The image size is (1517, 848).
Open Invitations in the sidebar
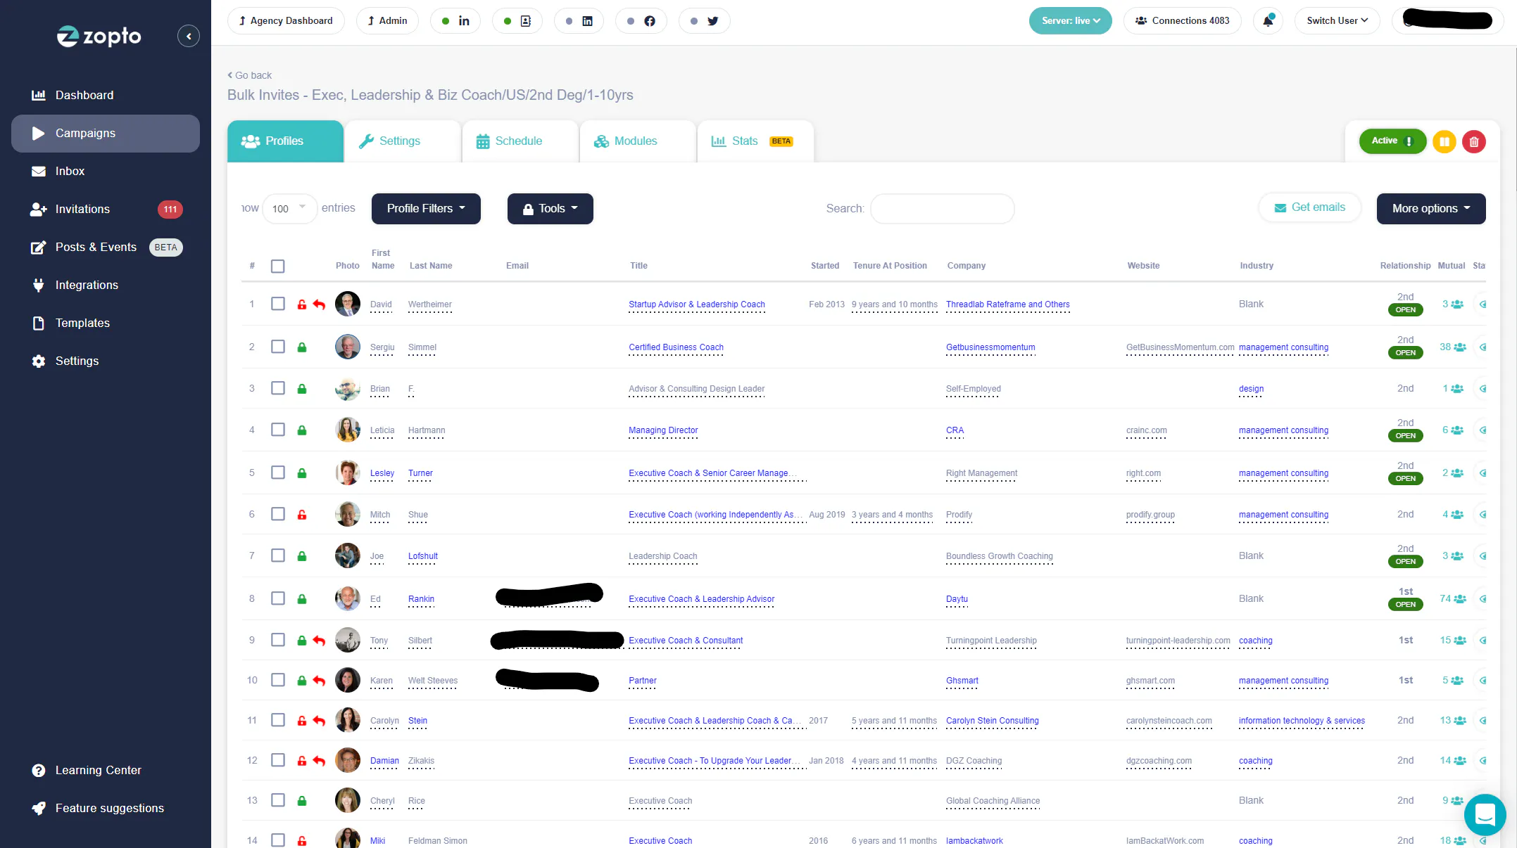click(x=106, y=209)
